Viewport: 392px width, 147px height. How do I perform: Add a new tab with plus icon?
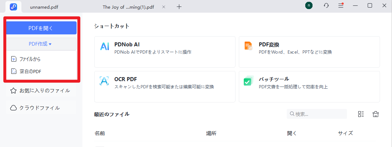coord(179,7)
